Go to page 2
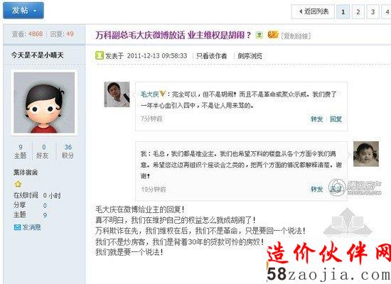The width and height of the screenshot is (391, 284). click(x=358, y=11)
